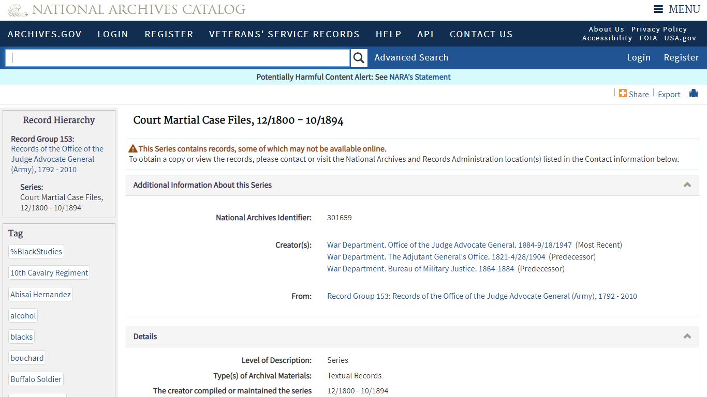Select the blacks tag
This screenshot has width=707, height=397.
click(x=22, y=337)
